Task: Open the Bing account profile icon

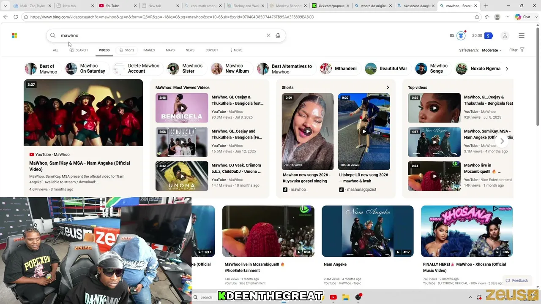Action: (x=505, y=35)
